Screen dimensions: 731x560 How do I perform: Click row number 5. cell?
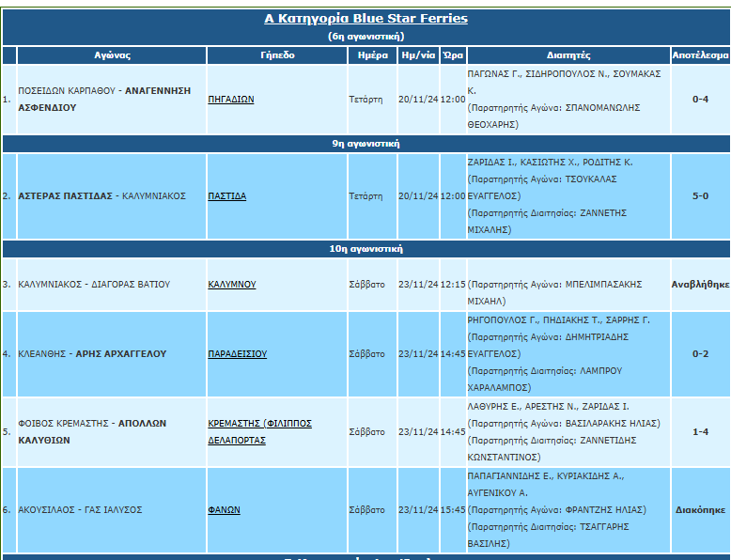click(9, 432)
